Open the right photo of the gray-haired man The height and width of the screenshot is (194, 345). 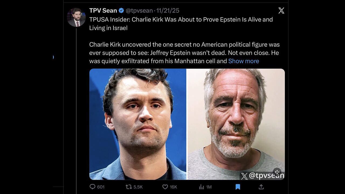[236, 119]
